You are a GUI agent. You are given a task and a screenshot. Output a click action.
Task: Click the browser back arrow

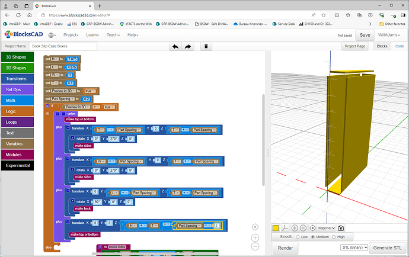7,15
